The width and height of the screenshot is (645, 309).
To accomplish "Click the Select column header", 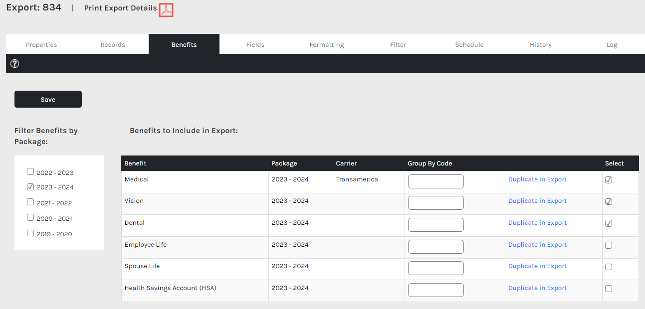I will pos(615,163).
